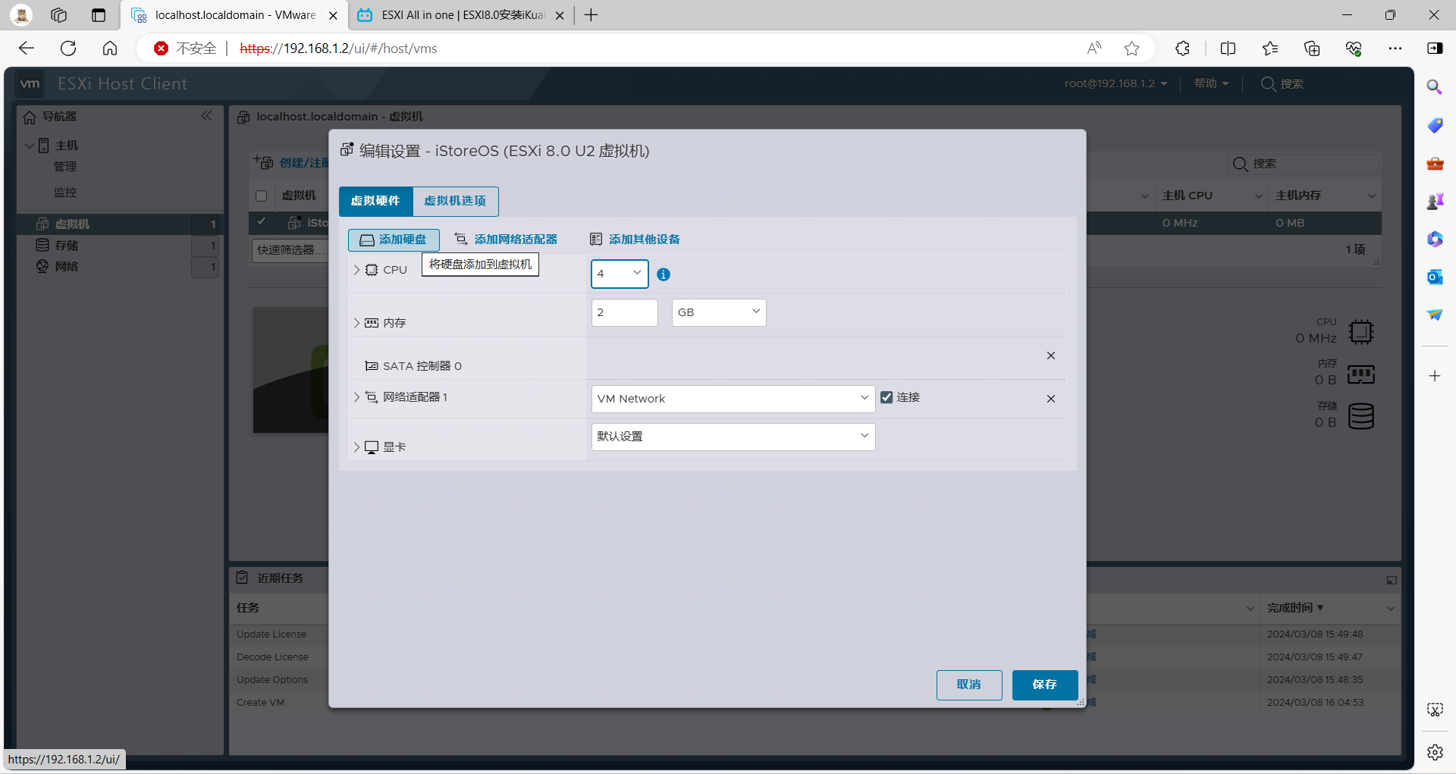
Task: Open the memory unit GB dropdown
Action: coord(718,312)
